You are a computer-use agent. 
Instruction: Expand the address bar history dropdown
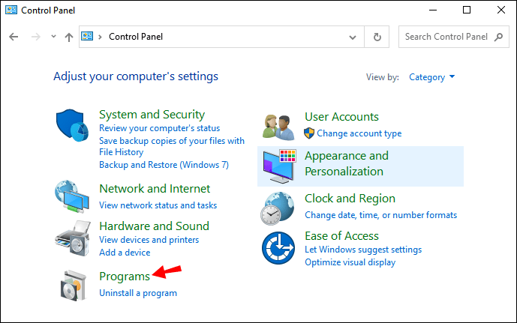(353, 37)
